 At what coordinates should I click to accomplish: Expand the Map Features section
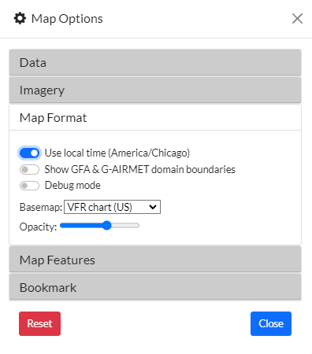[155, 260]
